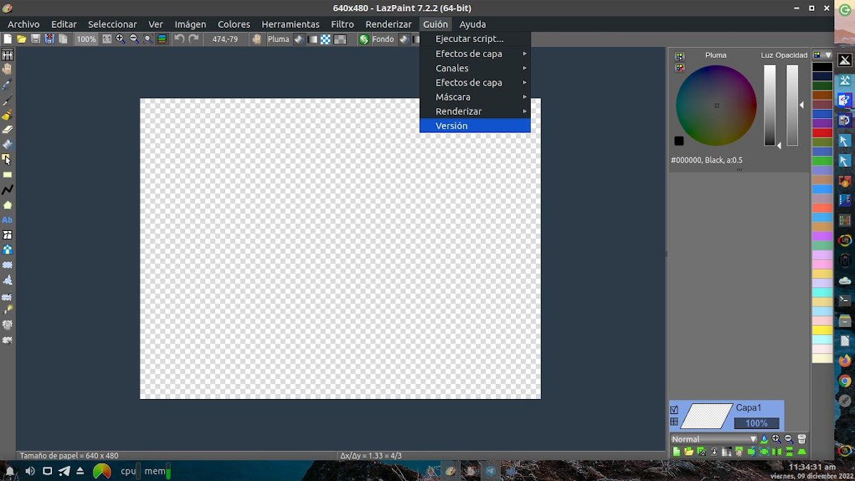855x481 pixels.
Task: Click the 100% zoom level button
Action: tap(86, 39)
